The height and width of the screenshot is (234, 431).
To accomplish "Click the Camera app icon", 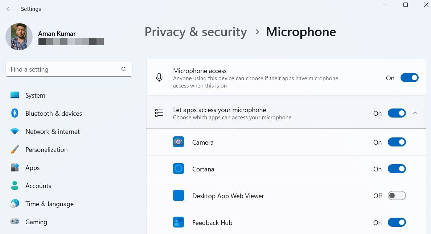I will tap(178, 142).
